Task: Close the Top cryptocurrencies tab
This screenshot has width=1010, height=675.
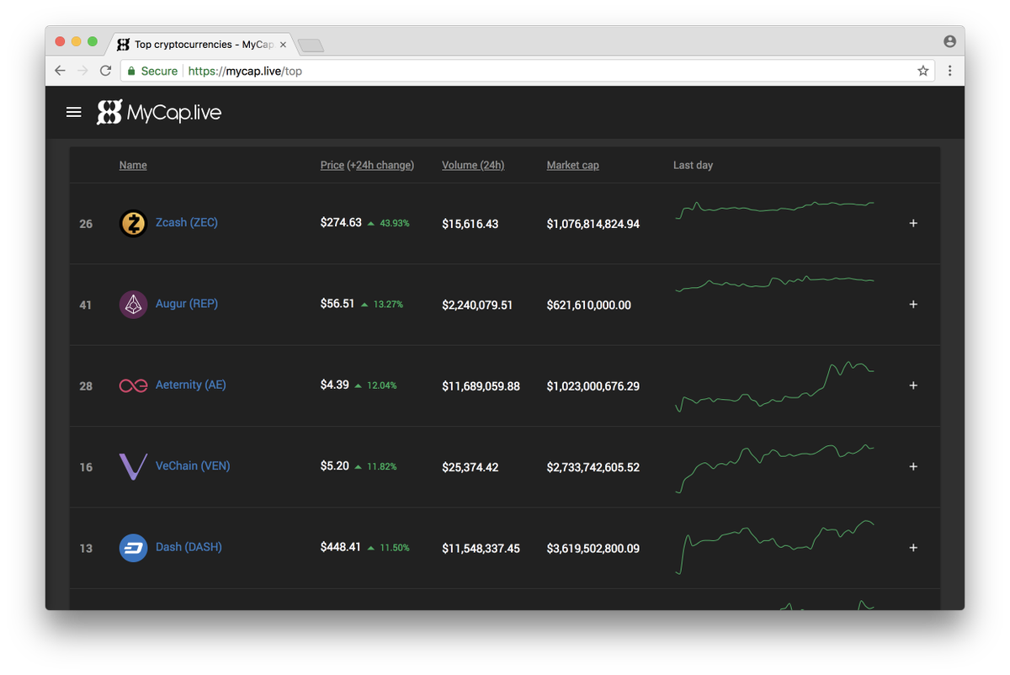Action: point(283,45)
